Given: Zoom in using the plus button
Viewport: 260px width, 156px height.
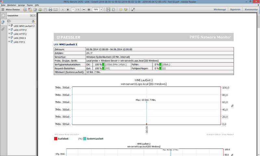Looking at the screenshot, I should [x=89, y=10].
